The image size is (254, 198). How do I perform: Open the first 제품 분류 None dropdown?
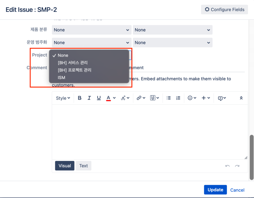point(91,30)
